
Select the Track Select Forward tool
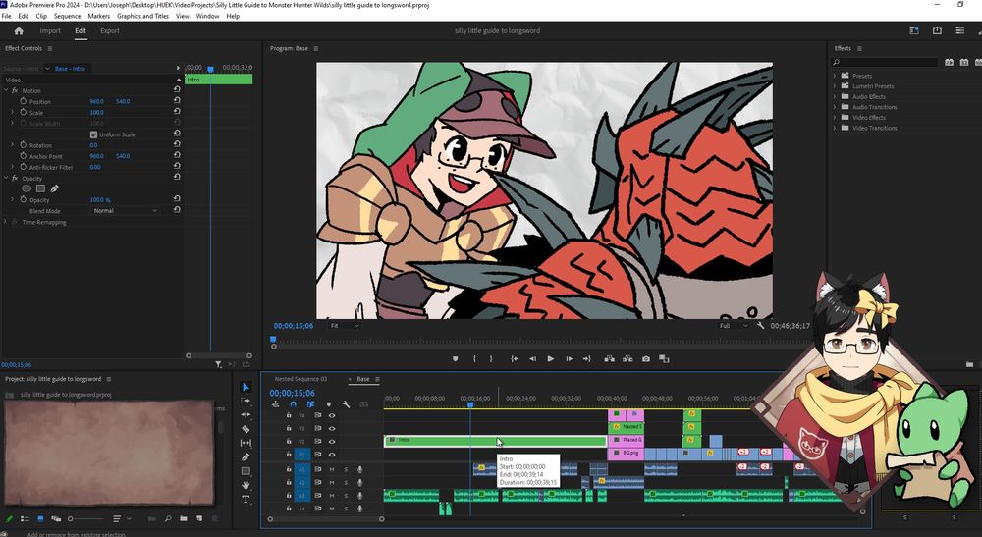(245, 402)
